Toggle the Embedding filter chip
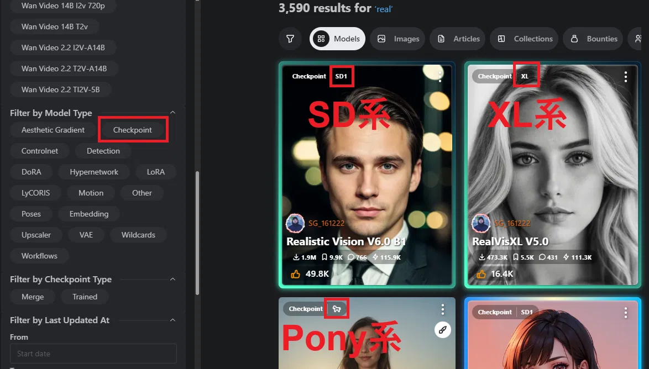 89,214
